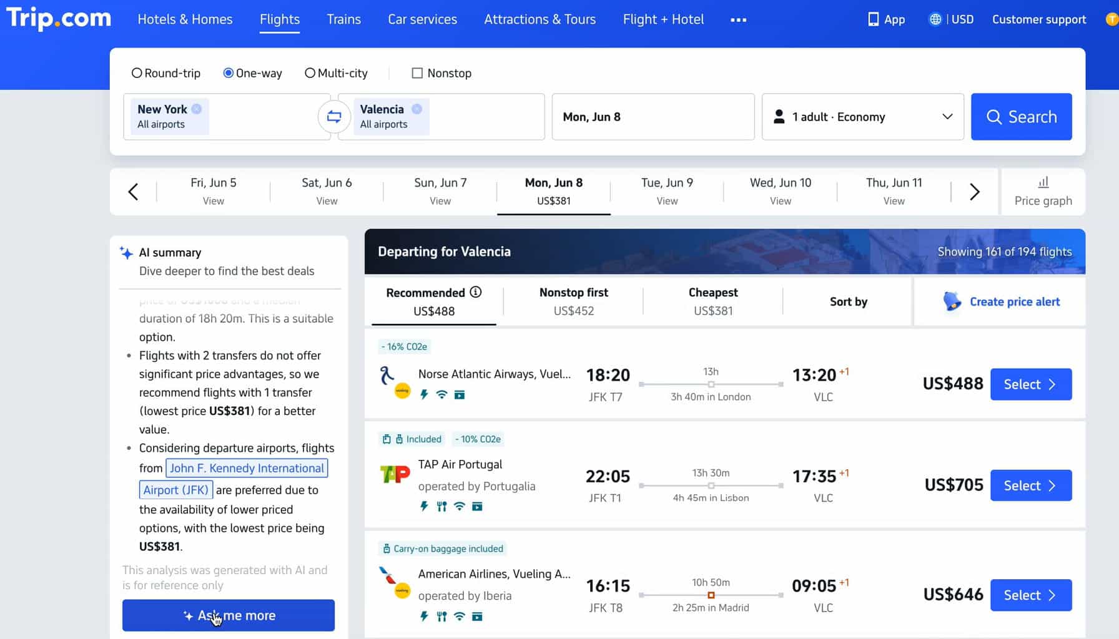This screenshot has height=639, width=1119.
Task: Select the Mon, Jun 8 date tab
Action: pos(554,192)
